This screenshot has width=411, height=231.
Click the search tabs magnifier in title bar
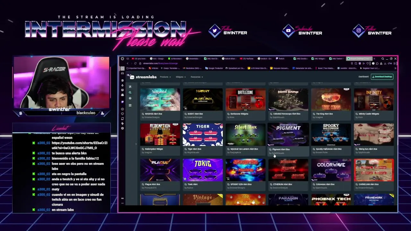383,59
